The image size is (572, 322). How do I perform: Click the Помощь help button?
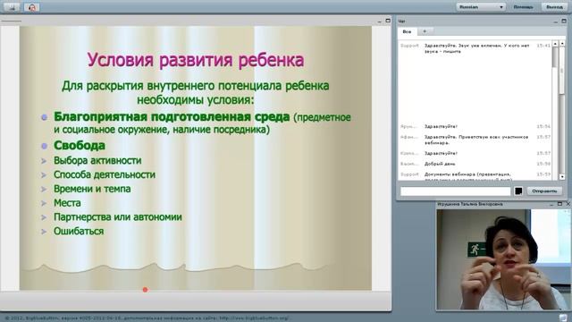(523, 7)
